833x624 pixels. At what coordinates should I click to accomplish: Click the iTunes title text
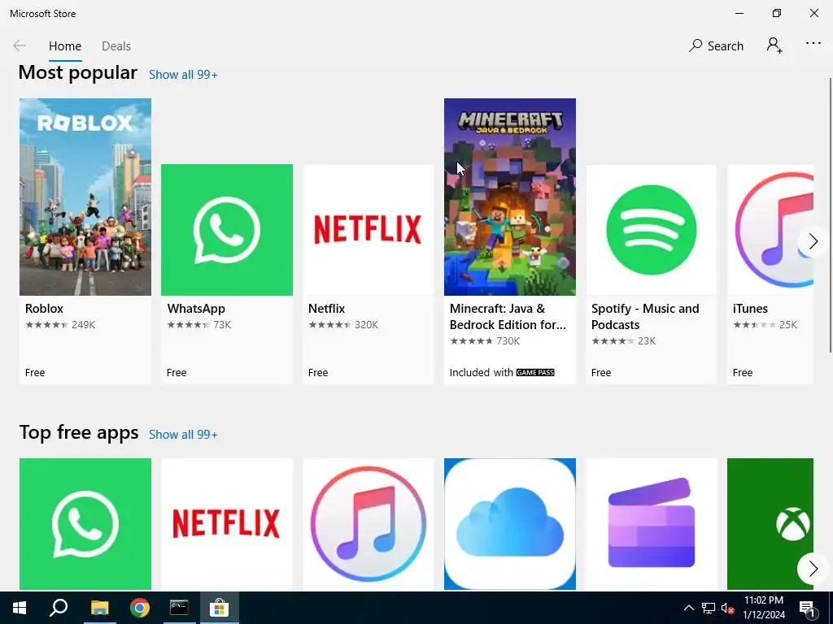[750, 309]
